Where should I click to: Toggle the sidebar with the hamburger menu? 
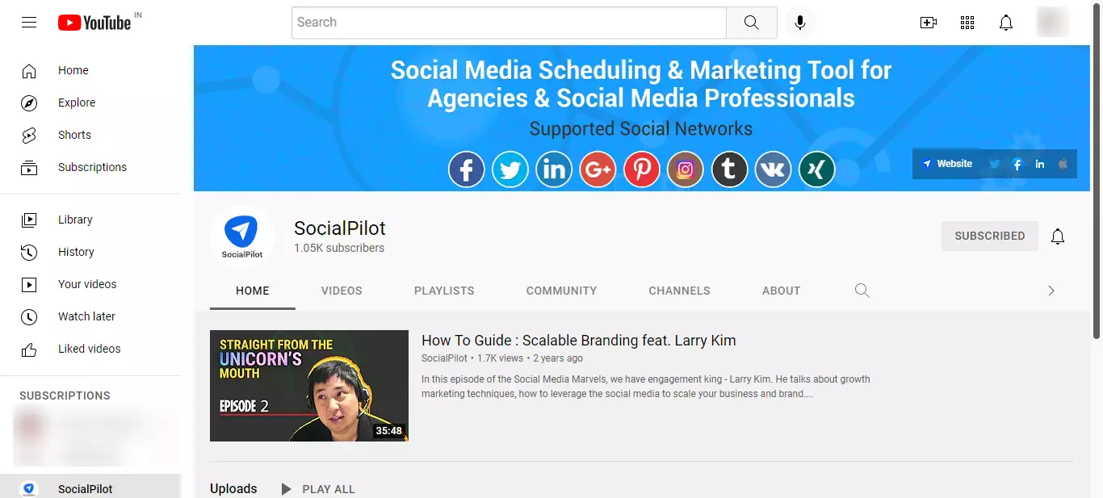click(x=29, y=22)
